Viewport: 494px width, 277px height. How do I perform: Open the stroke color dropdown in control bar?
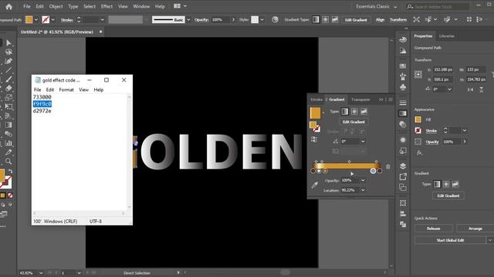tap(53, 19)
